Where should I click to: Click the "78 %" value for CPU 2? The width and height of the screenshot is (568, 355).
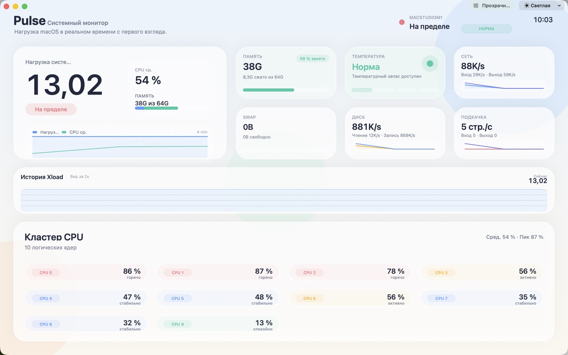pyautogui.click(x=395, y=271)
